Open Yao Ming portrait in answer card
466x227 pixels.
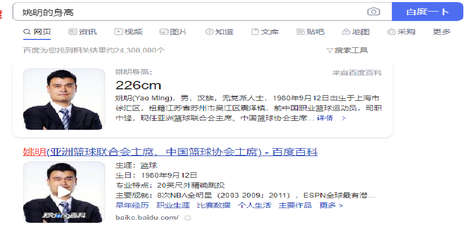64,99
